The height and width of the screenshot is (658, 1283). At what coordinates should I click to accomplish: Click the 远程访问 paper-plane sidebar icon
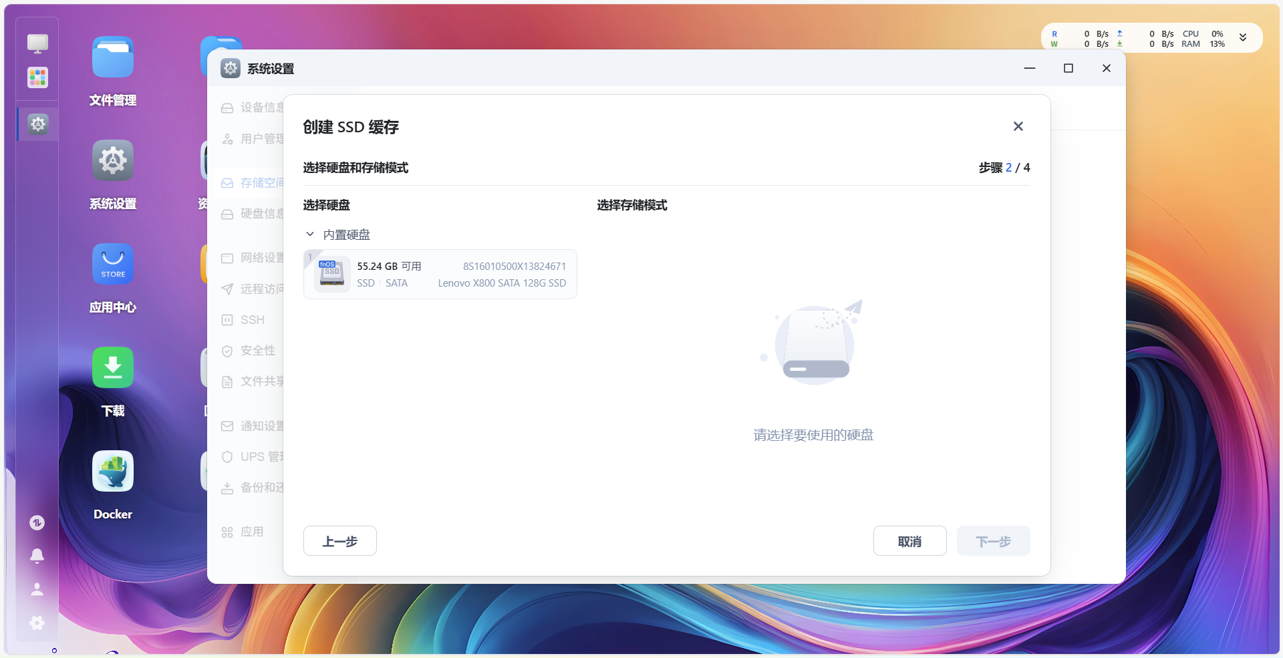(x=227, y=289)
